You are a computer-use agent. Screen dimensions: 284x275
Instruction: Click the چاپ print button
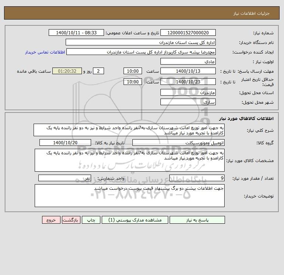(x=91, y=220)
